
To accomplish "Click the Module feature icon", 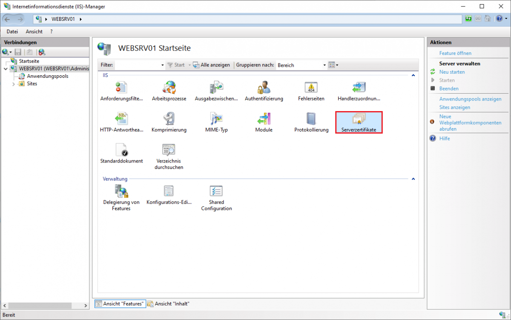I will click(x=264, y=119).
